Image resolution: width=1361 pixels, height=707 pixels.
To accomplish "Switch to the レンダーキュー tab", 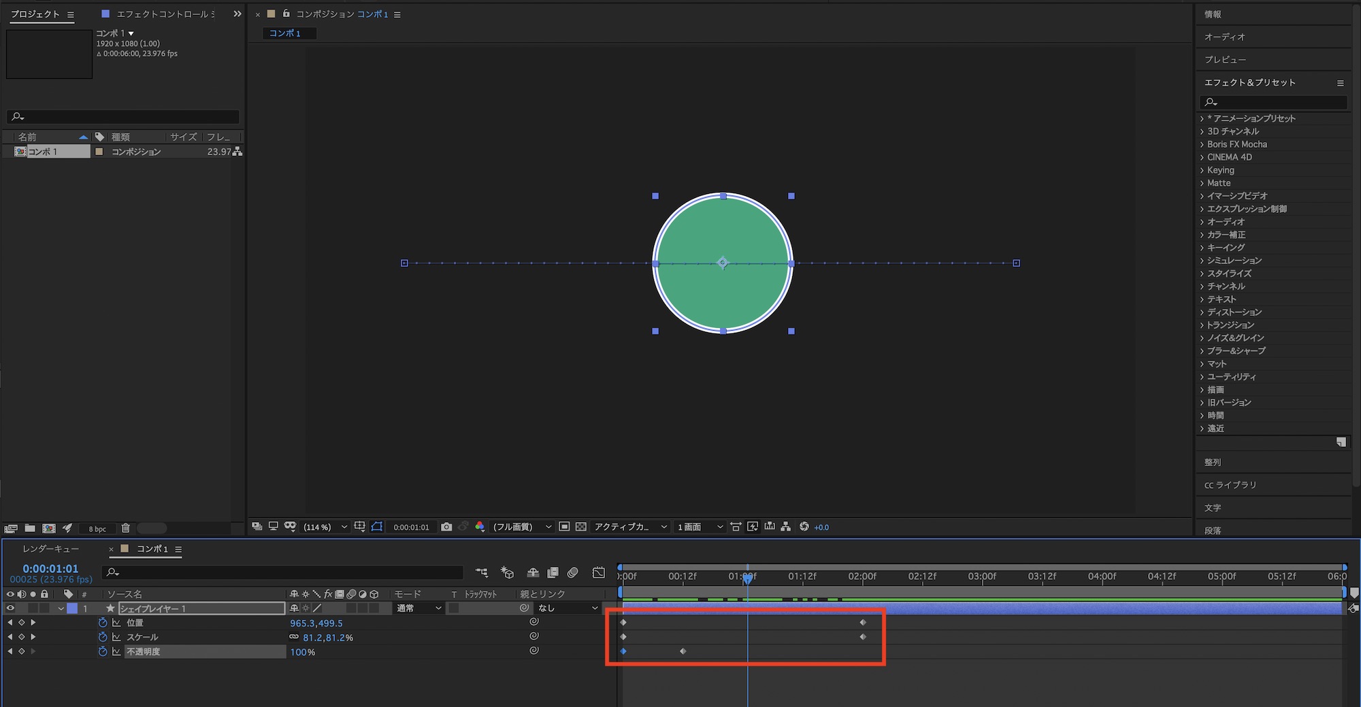I will pos(50,549).
